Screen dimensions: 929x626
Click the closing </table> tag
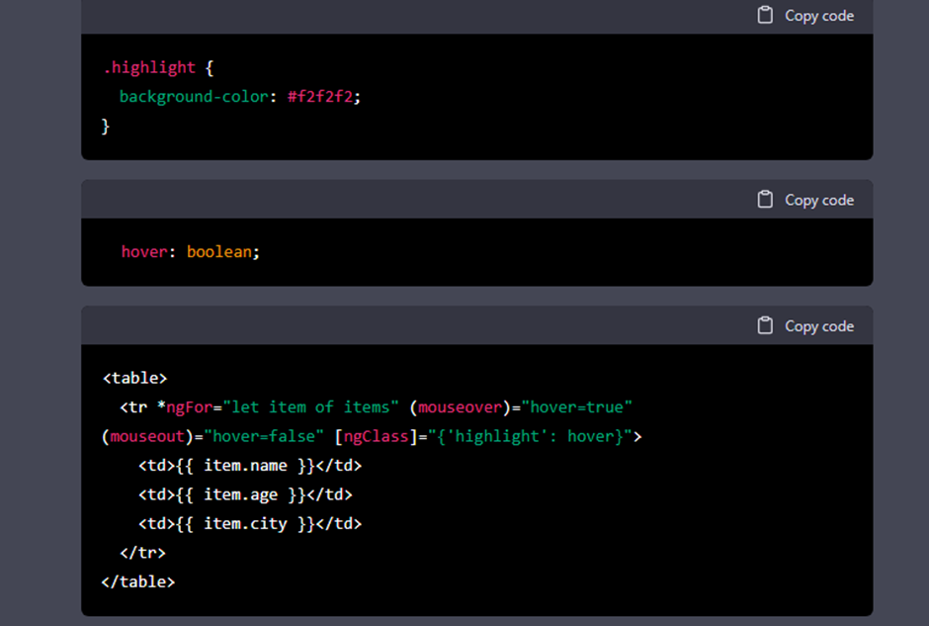tap(138, 581)
